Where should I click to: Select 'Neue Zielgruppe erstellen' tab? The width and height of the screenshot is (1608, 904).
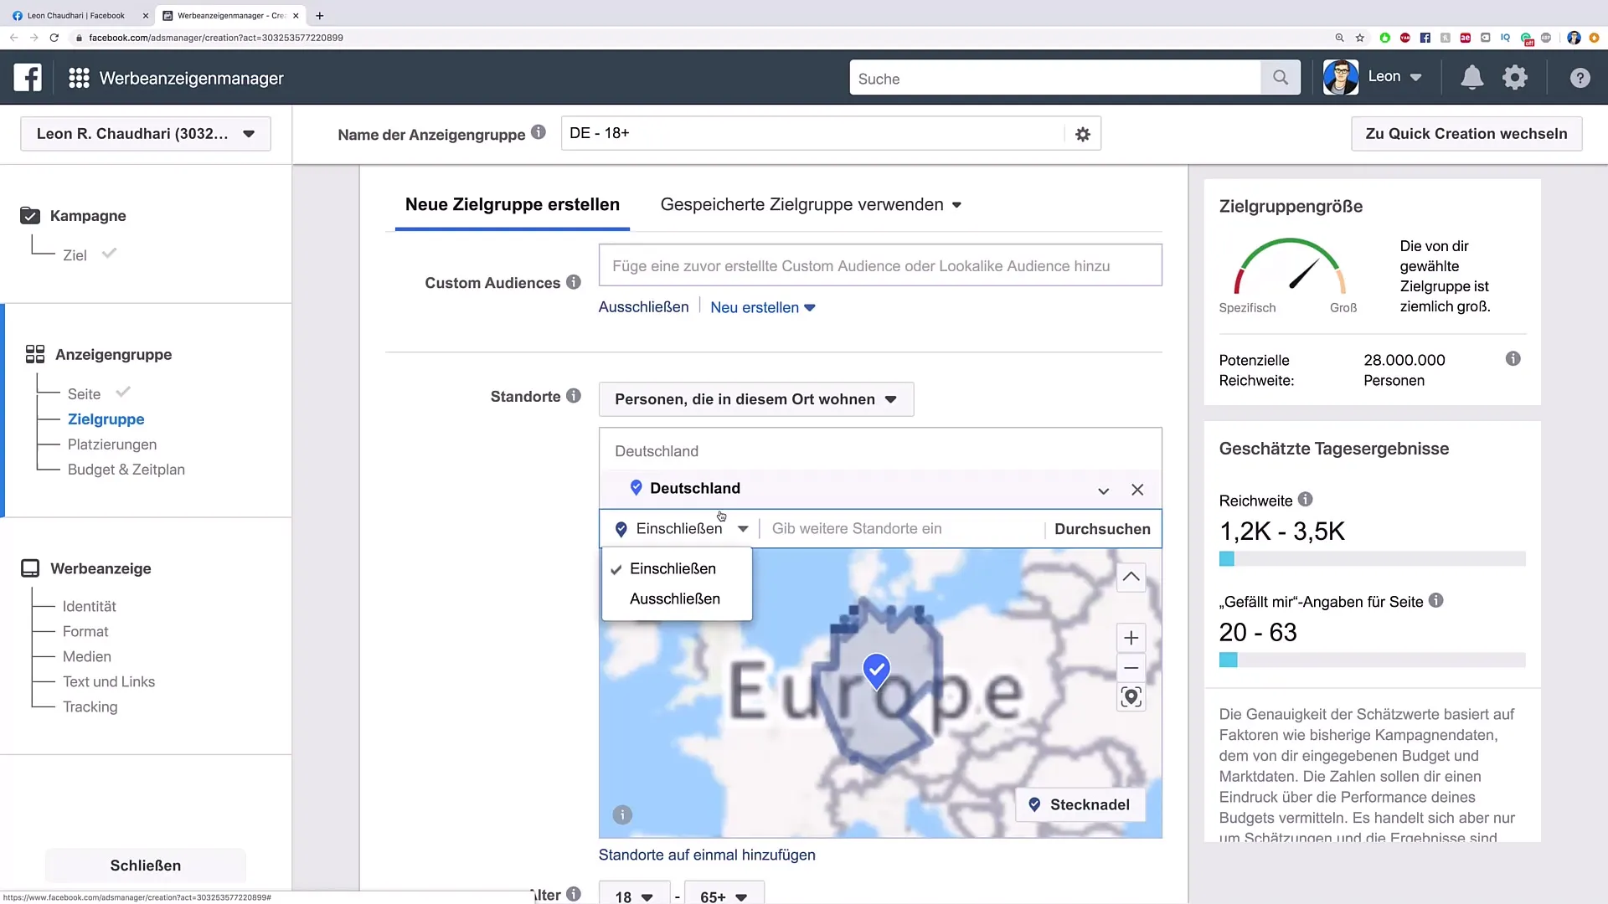pos(512,204)
